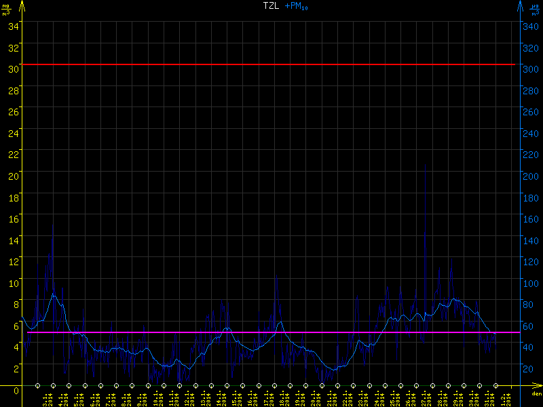Click the 34 value on the left axis

point(12,26)
